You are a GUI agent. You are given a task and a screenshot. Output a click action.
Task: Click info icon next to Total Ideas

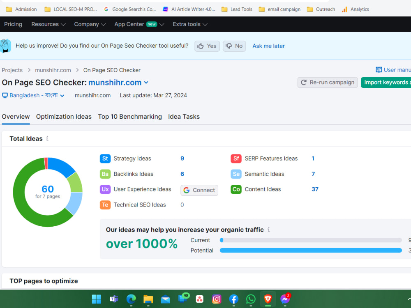pos(47,138)
